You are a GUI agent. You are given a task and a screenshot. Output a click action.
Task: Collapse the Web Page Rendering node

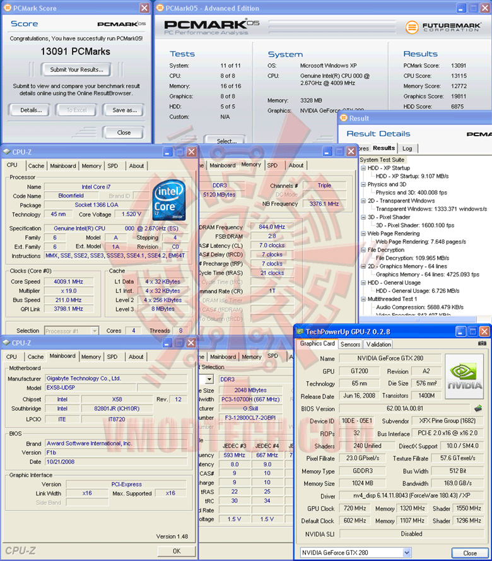(363, 233)
